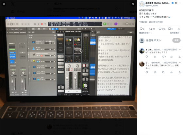The width and height of the screenshot is (183, 135).
Task: Click the Grok icon beside the verified badge
Action: (x=176, y=3)
